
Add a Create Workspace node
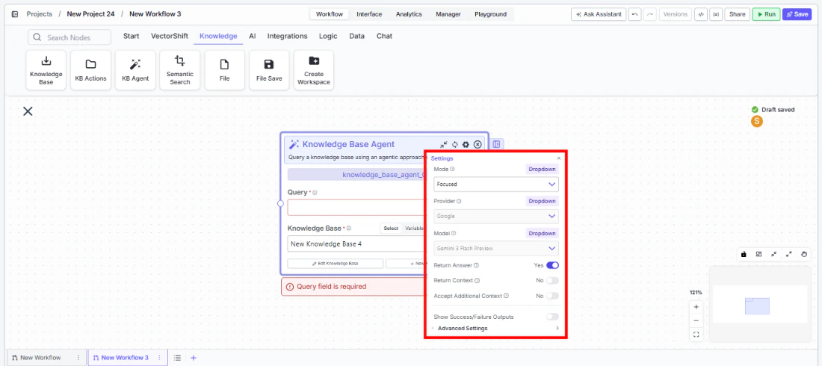[314, 70]
